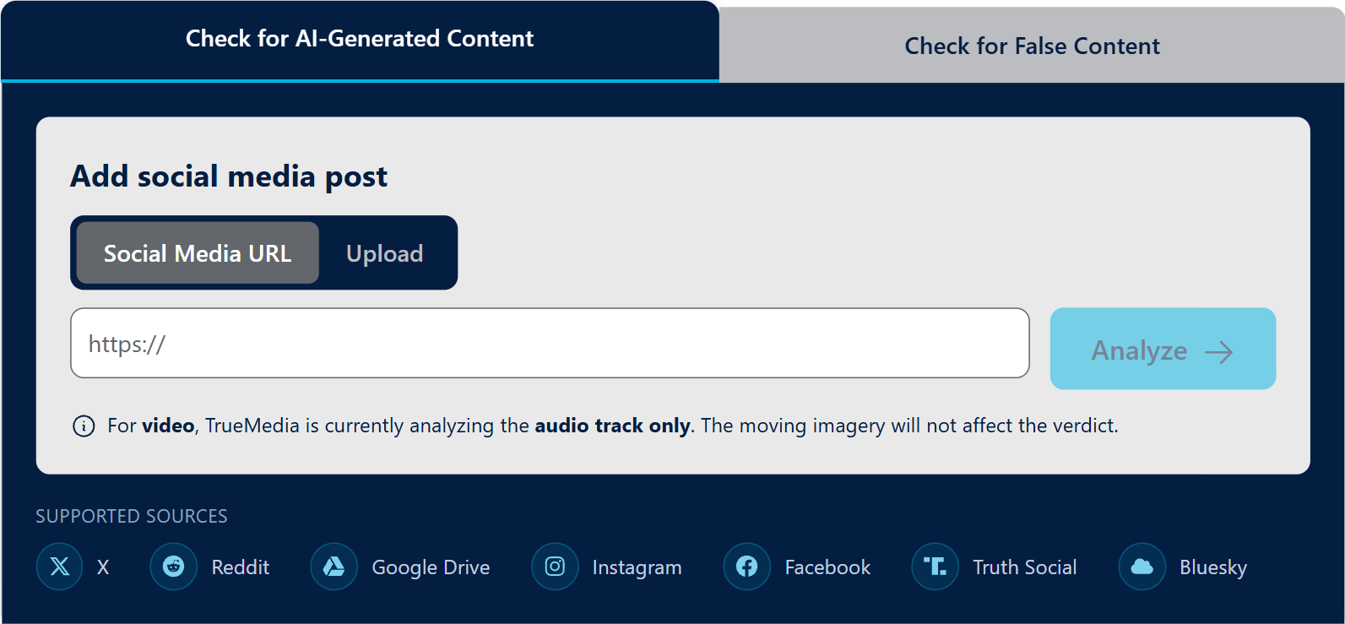The image size is (1345, 624).
Task: Click the SUPPORTED SOURCES heading
Action: point(132,516)
